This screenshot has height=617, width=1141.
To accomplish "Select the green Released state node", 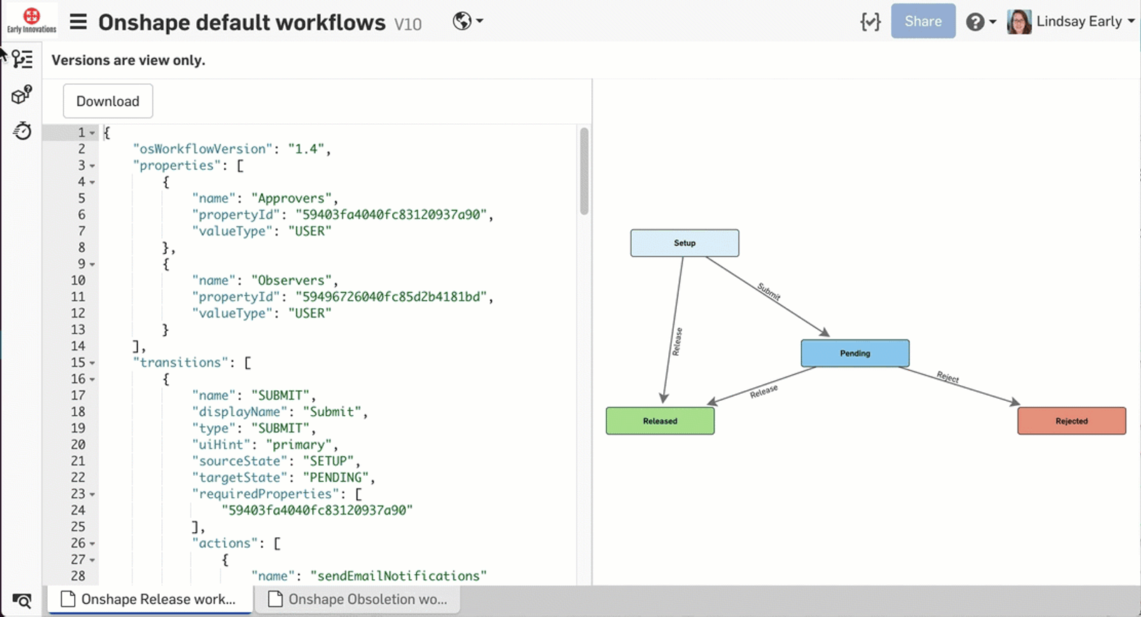I will click(660, 421).
